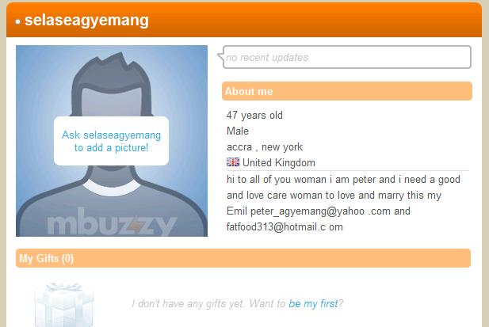Click the empty gift box icon
The width and height of the screenshot is (489, 327).
tap(63, 305)
